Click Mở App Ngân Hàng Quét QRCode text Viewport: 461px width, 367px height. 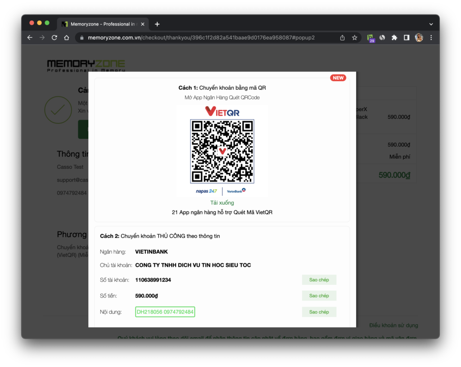pyautogui.click(x=222, y=97)
